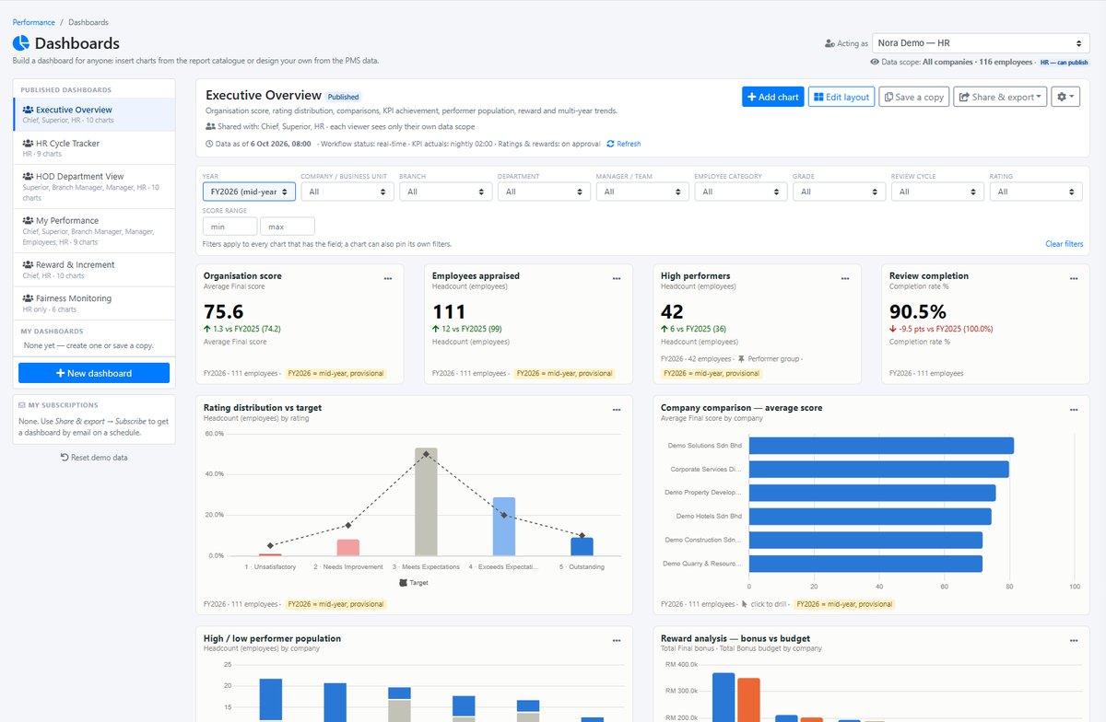This screenshot has width=1106, height=722.
Task: Open the Acting as role selector
Action: 981,43
